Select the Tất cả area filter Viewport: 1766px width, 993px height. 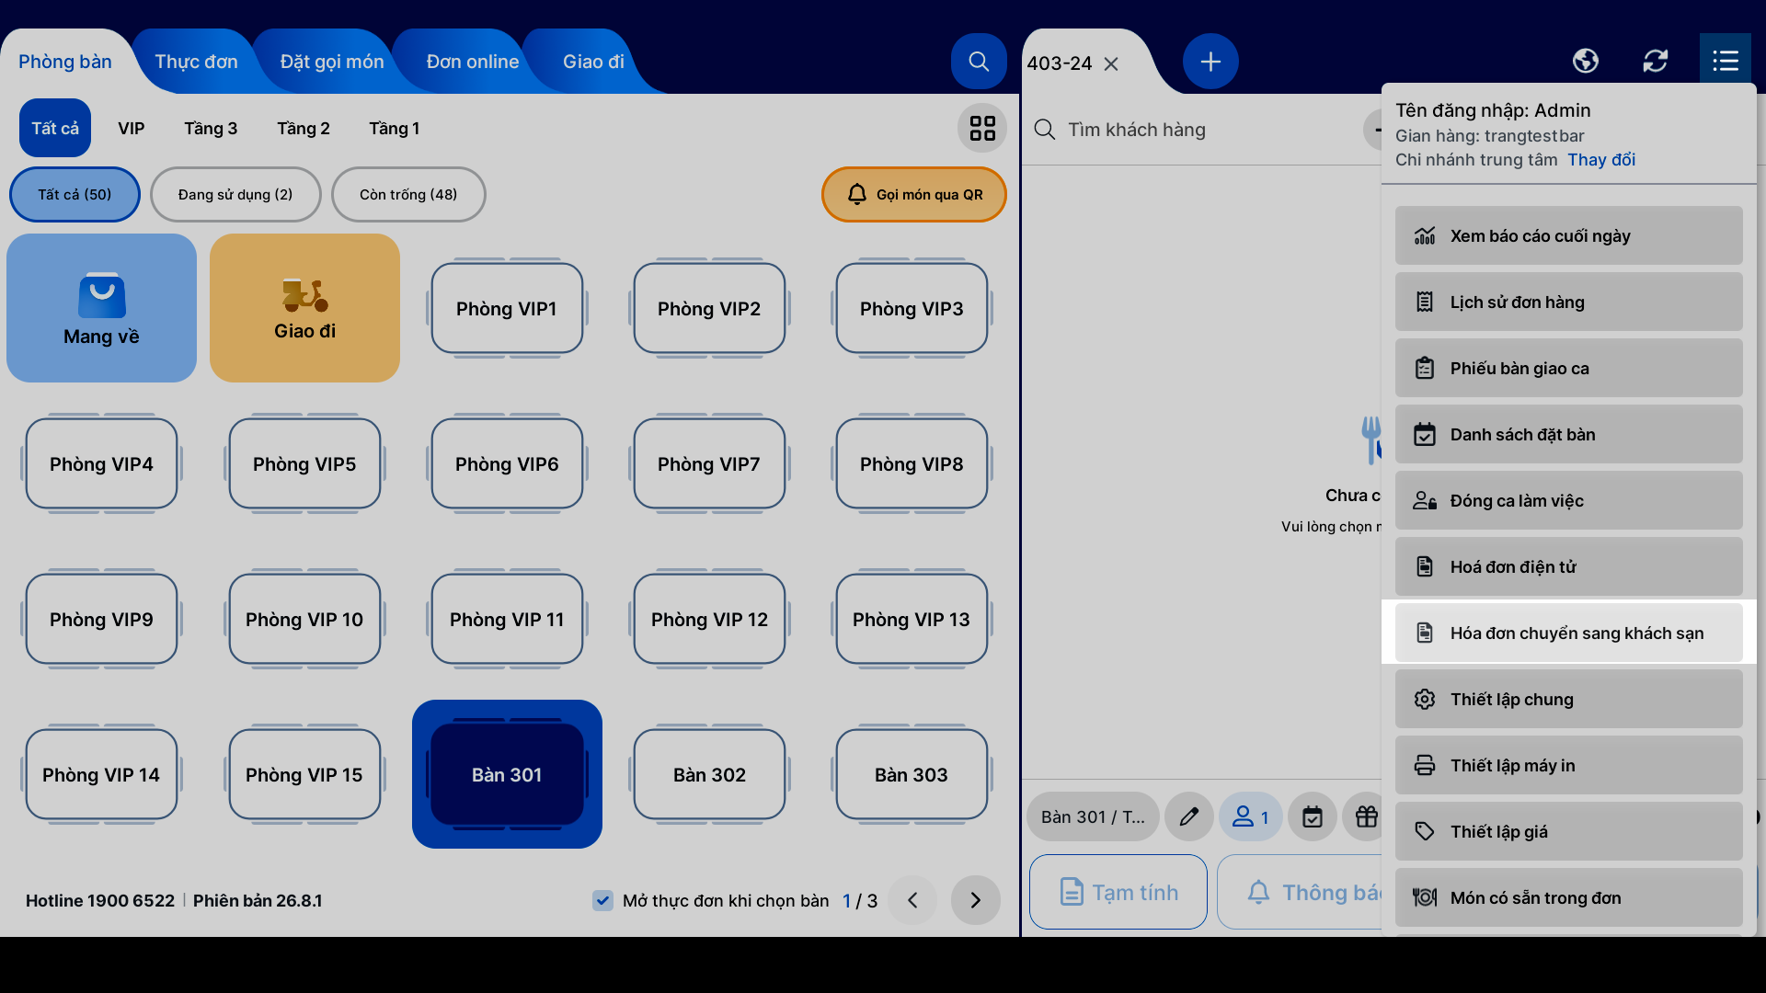tap(55, 128)
